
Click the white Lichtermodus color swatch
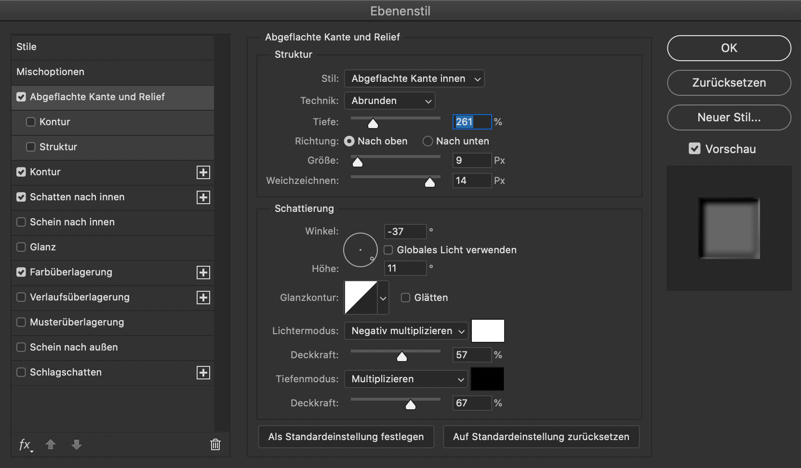(488, 331)
